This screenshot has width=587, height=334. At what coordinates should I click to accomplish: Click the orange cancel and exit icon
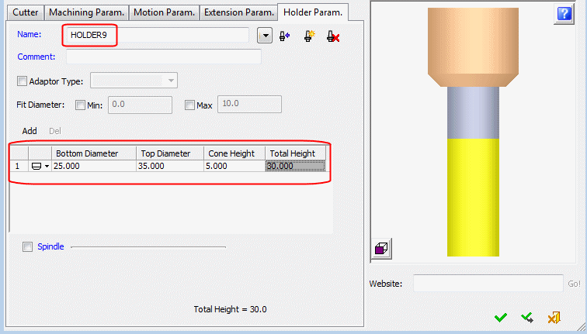[554, 318]
